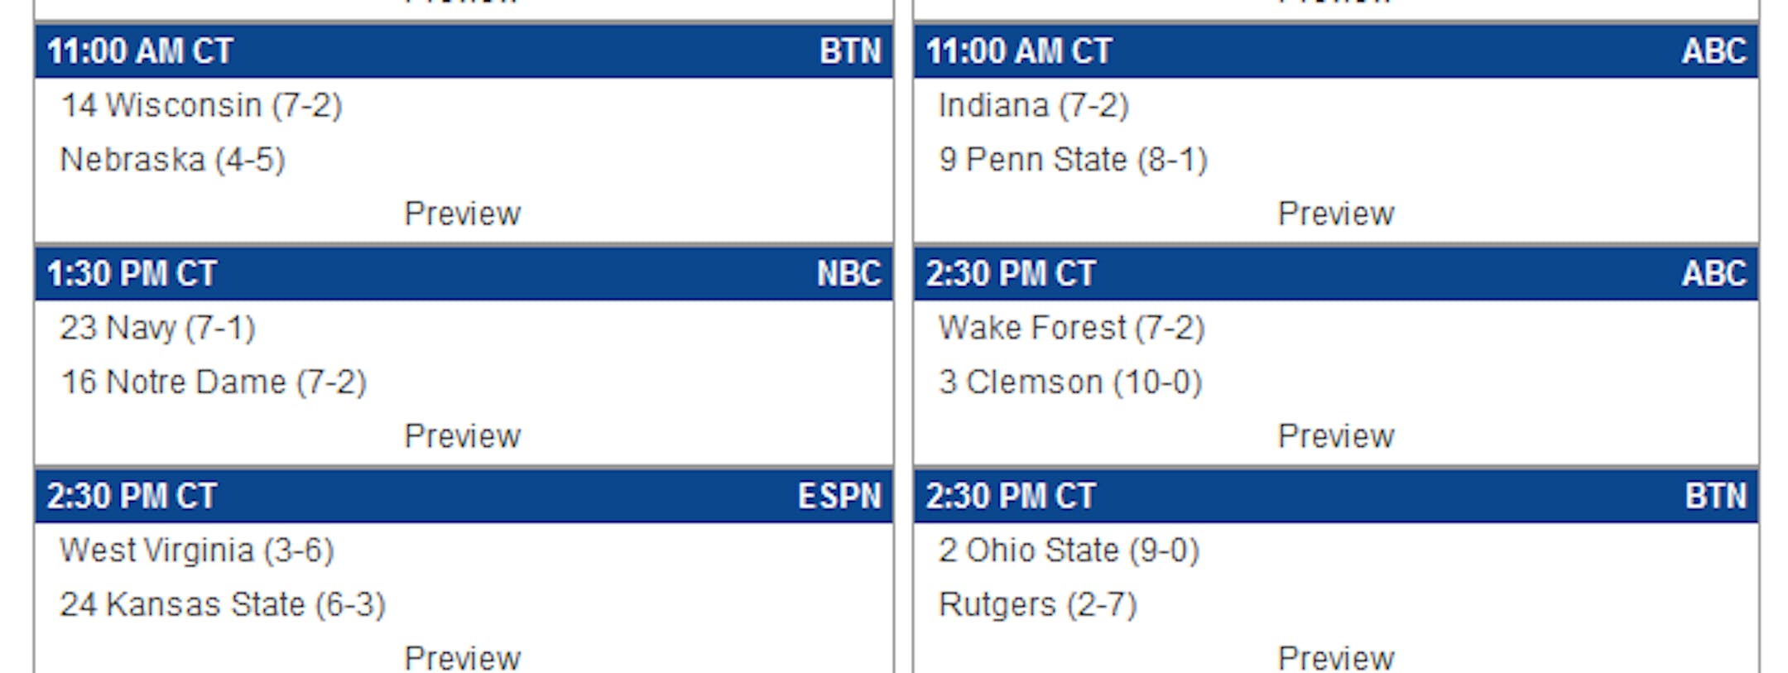The height and width of the screenshot is (673, 1788).
Task: Open Preview for Ohio State vs Rutgers
Action: coord(1335,658)
